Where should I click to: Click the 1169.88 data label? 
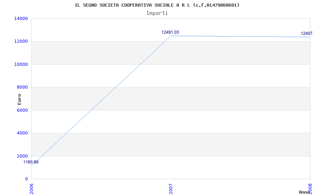(x=31, y=162)
